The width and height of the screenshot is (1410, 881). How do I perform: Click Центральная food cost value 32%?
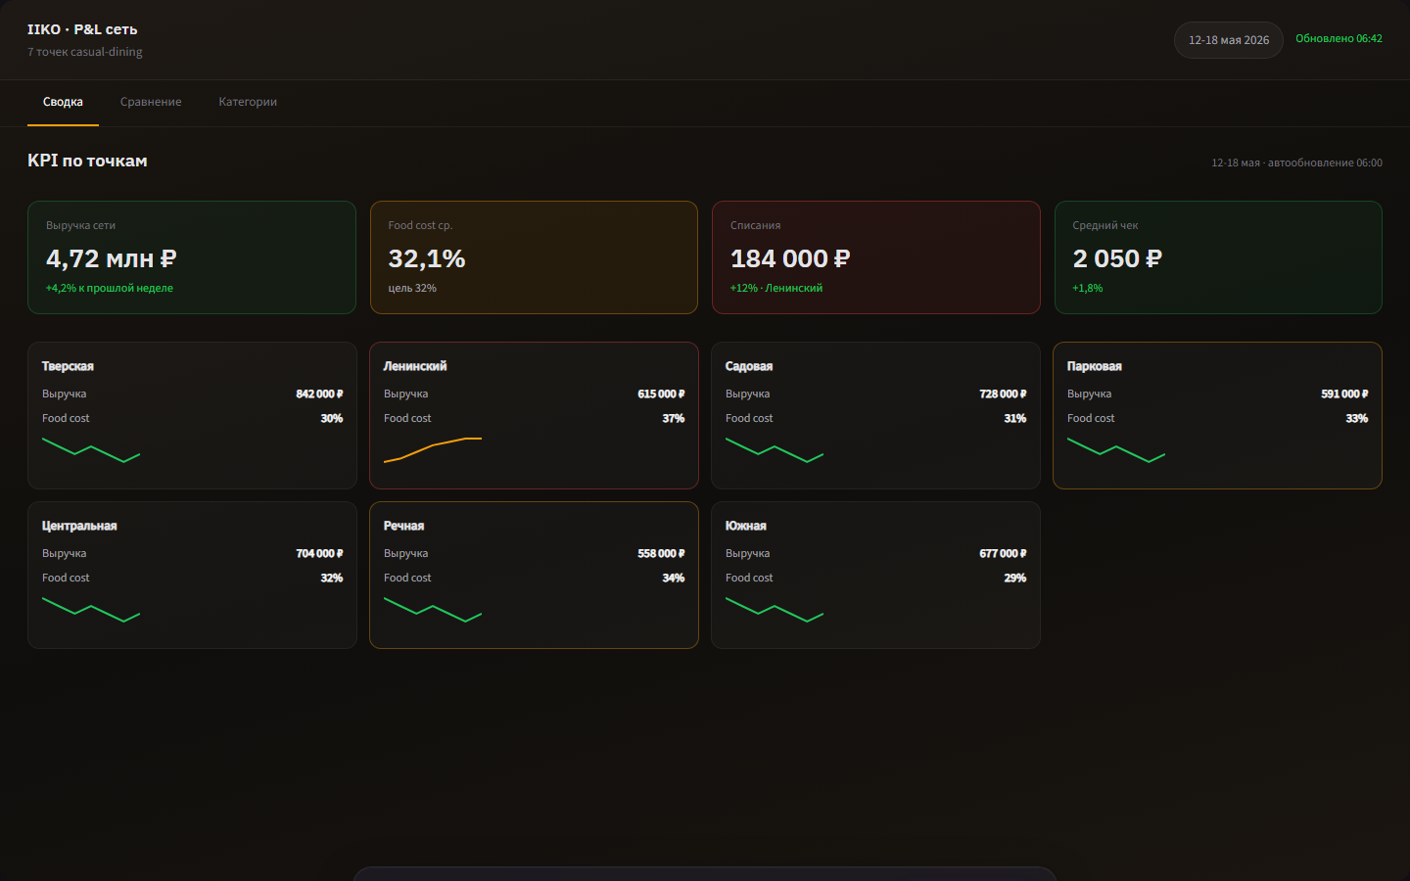coord(332,578)
